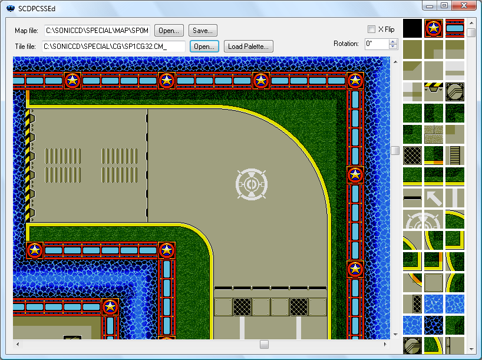
Task: Select the full black mesh grate palette tile
Action: tap(412, 156)
